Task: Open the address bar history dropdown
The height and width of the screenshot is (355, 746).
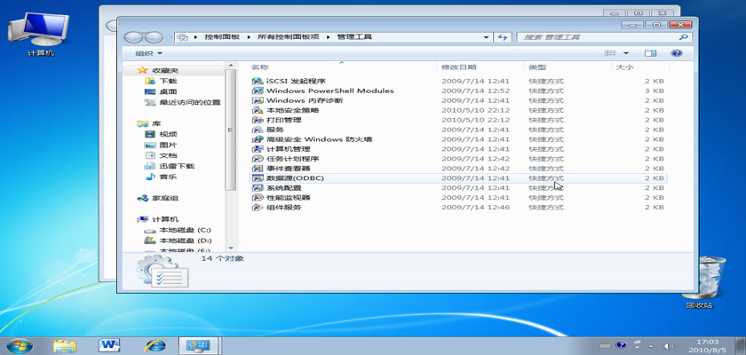Action: [486, 37]
